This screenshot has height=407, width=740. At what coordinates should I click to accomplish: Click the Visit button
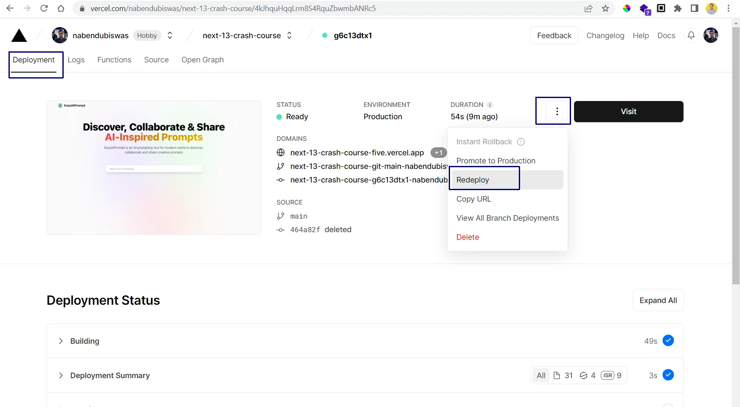(628, 112)
